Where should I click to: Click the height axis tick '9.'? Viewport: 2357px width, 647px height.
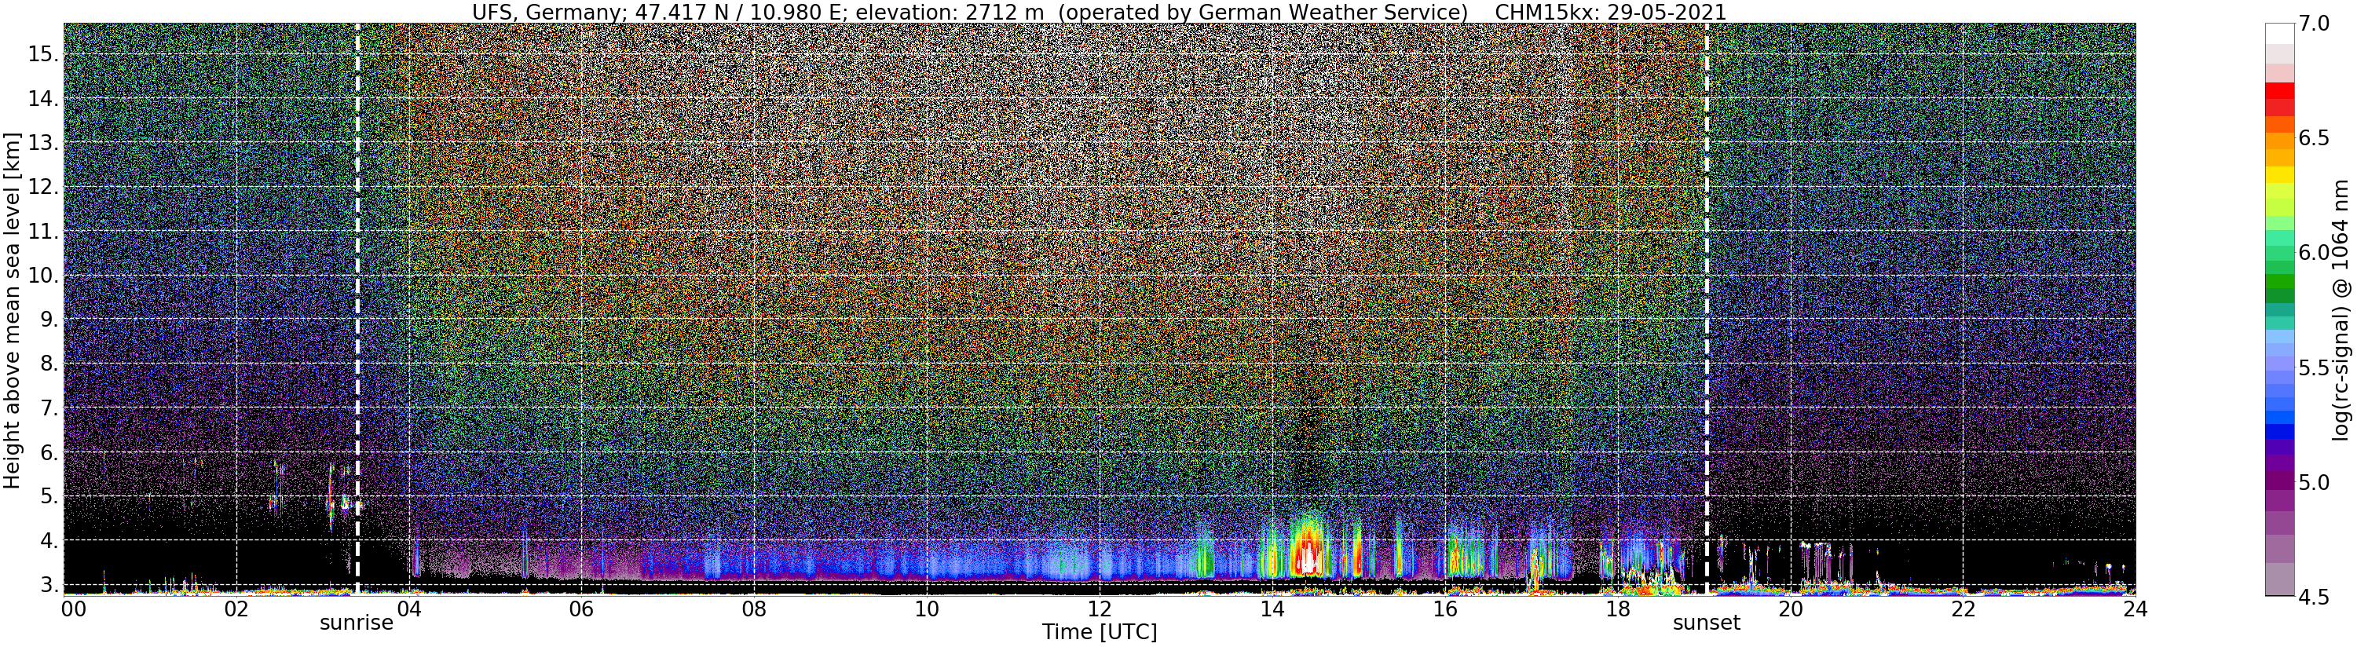[x=49, y=320]
